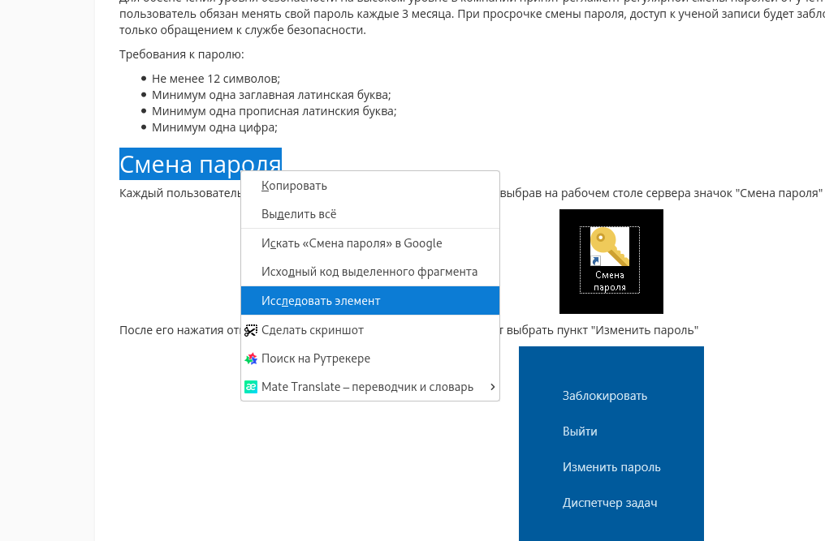
Task: Click "Заблокировать" in the blue screenshot
Action: point(605,396)
